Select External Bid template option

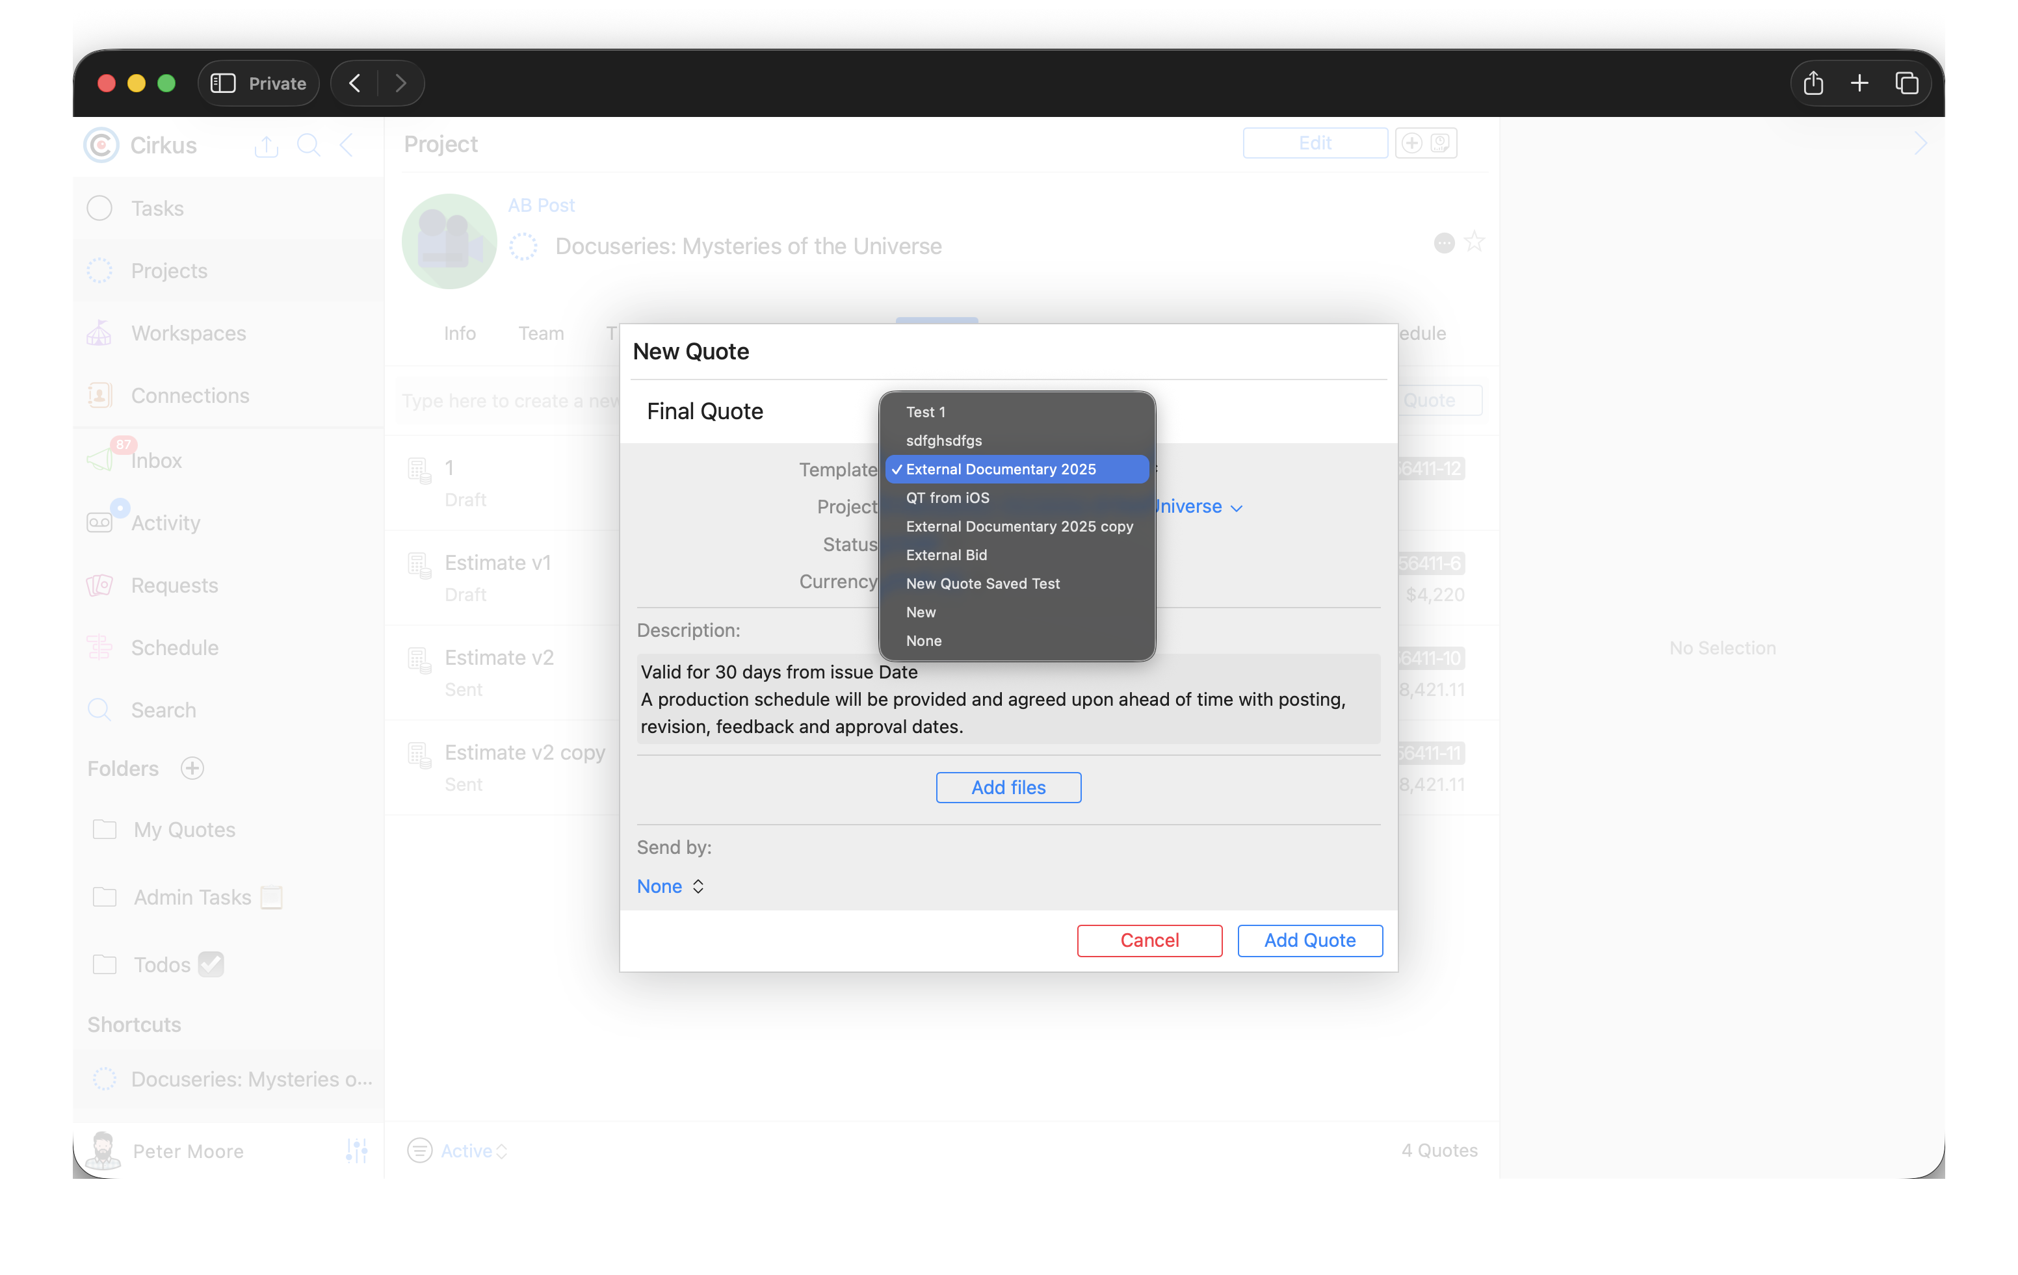tap(946, 554)
